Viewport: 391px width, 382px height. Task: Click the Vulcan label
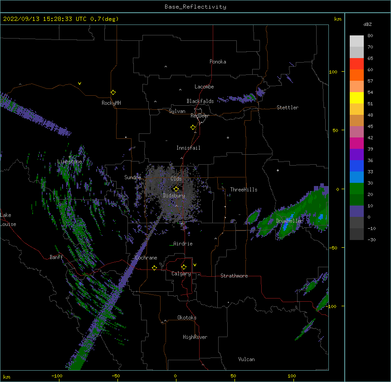[x=246, y=359]
